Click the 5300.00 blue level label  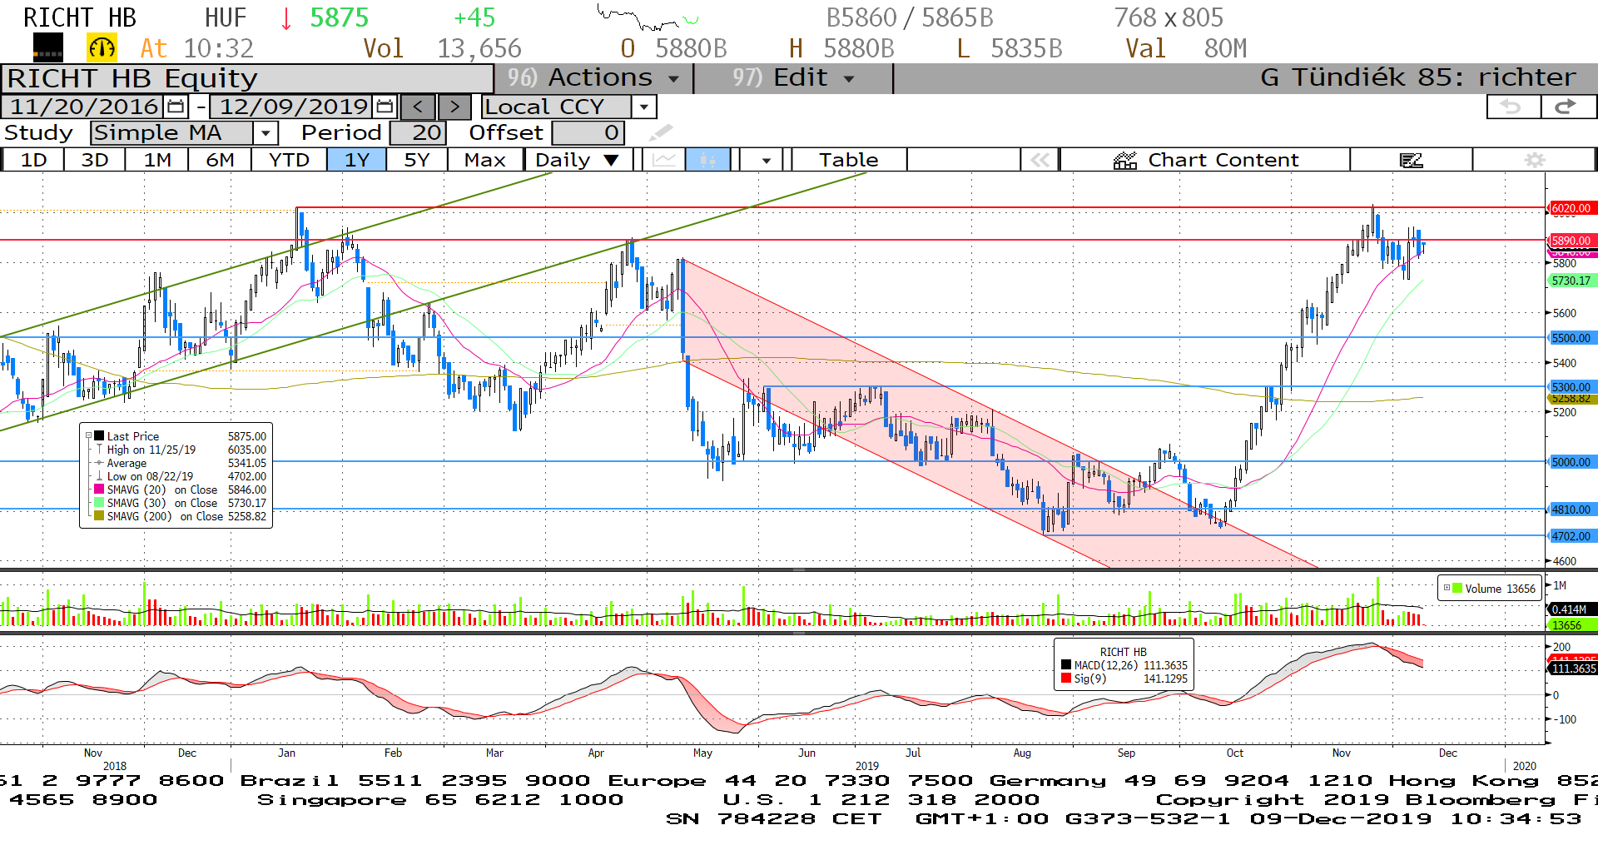[x=1571, y=387]
